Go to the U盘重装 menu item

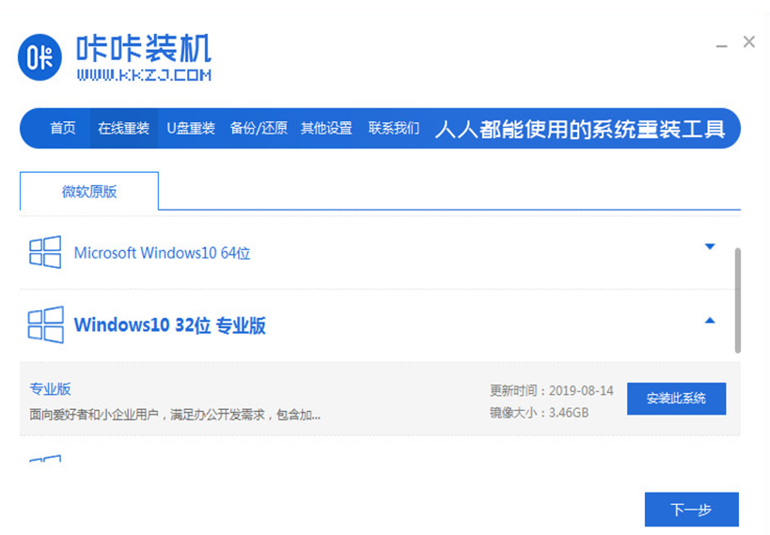(x=191, y=129)
